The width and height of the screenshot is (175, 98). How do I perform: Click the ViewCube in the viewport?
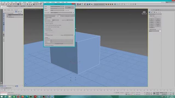click(144, 13)
